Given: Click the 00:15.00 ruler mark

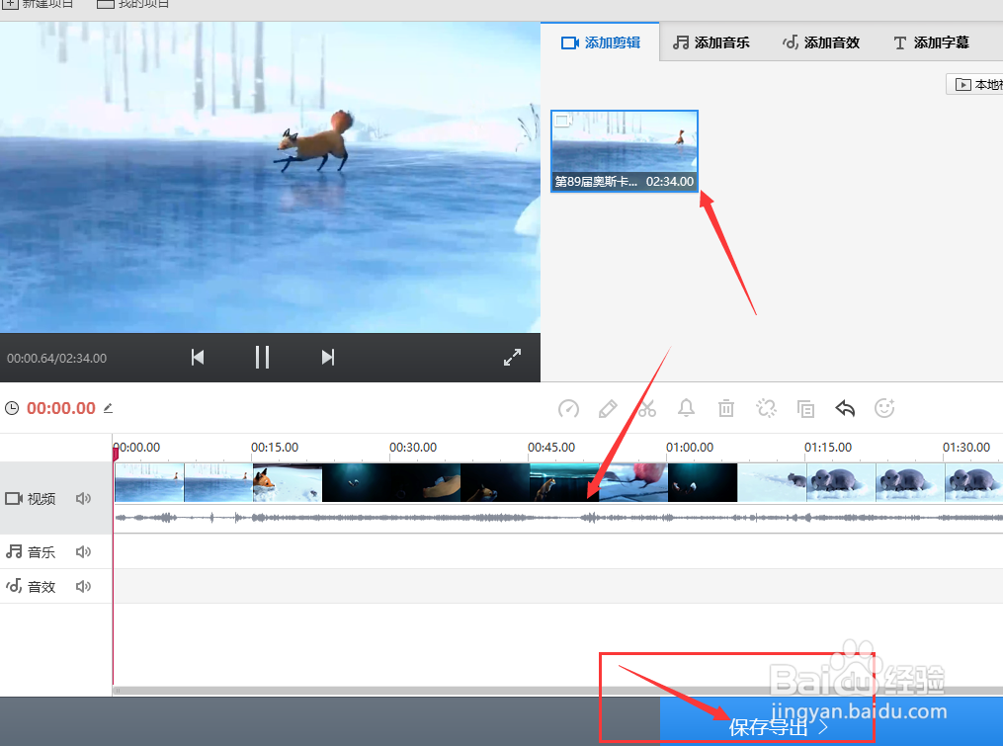Looking at the screenshot, I should pos(275,448).
